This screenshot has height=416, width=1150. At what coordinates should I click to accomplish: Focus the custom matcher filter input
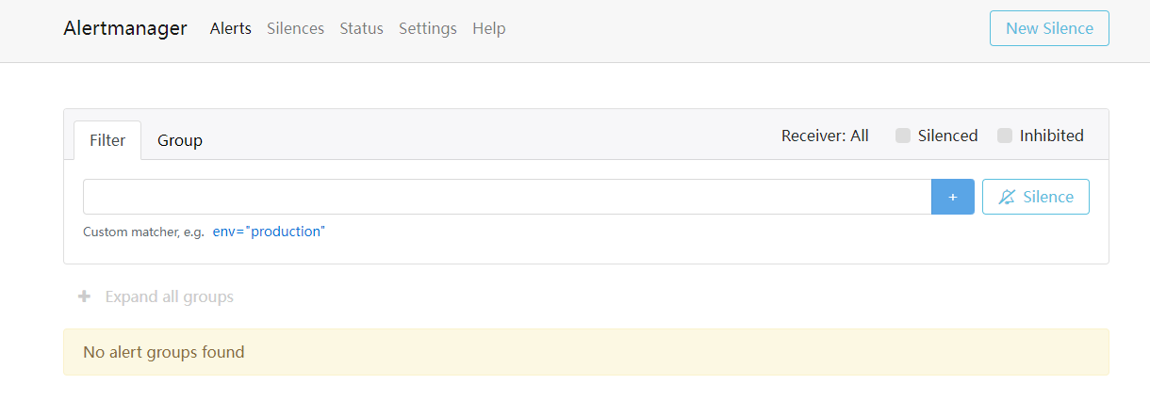tap(507, 197)
